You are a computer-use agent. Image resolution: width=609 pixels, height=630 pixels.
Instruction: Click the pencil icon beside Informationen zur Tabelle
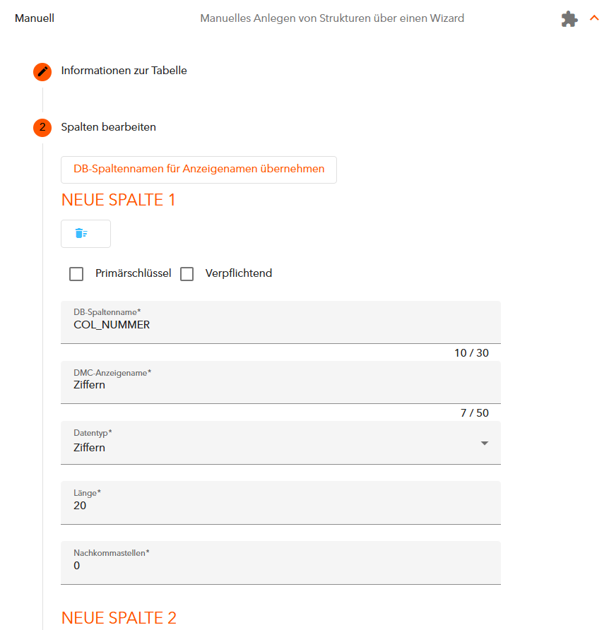(x=42, y=71)
